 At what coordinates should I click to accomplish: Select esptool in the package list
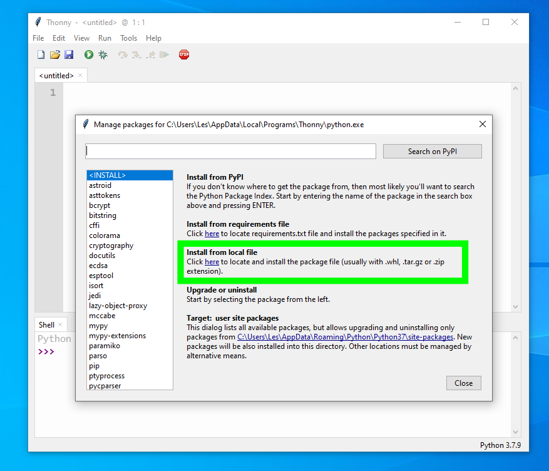pyautogui.click(x=130, y=276)
